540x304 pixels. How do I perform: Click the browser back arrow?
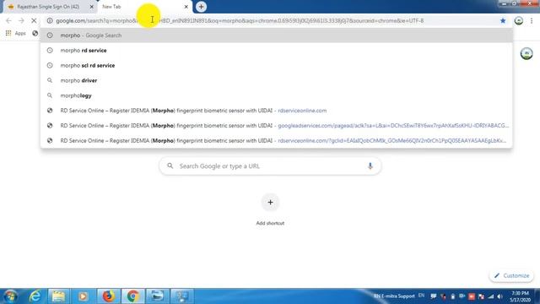tap(8, 20)
